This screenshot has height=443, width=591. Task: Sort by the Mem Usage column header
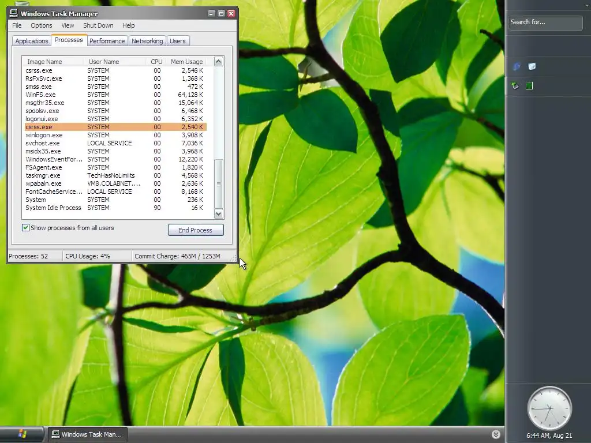pos(186,61)
